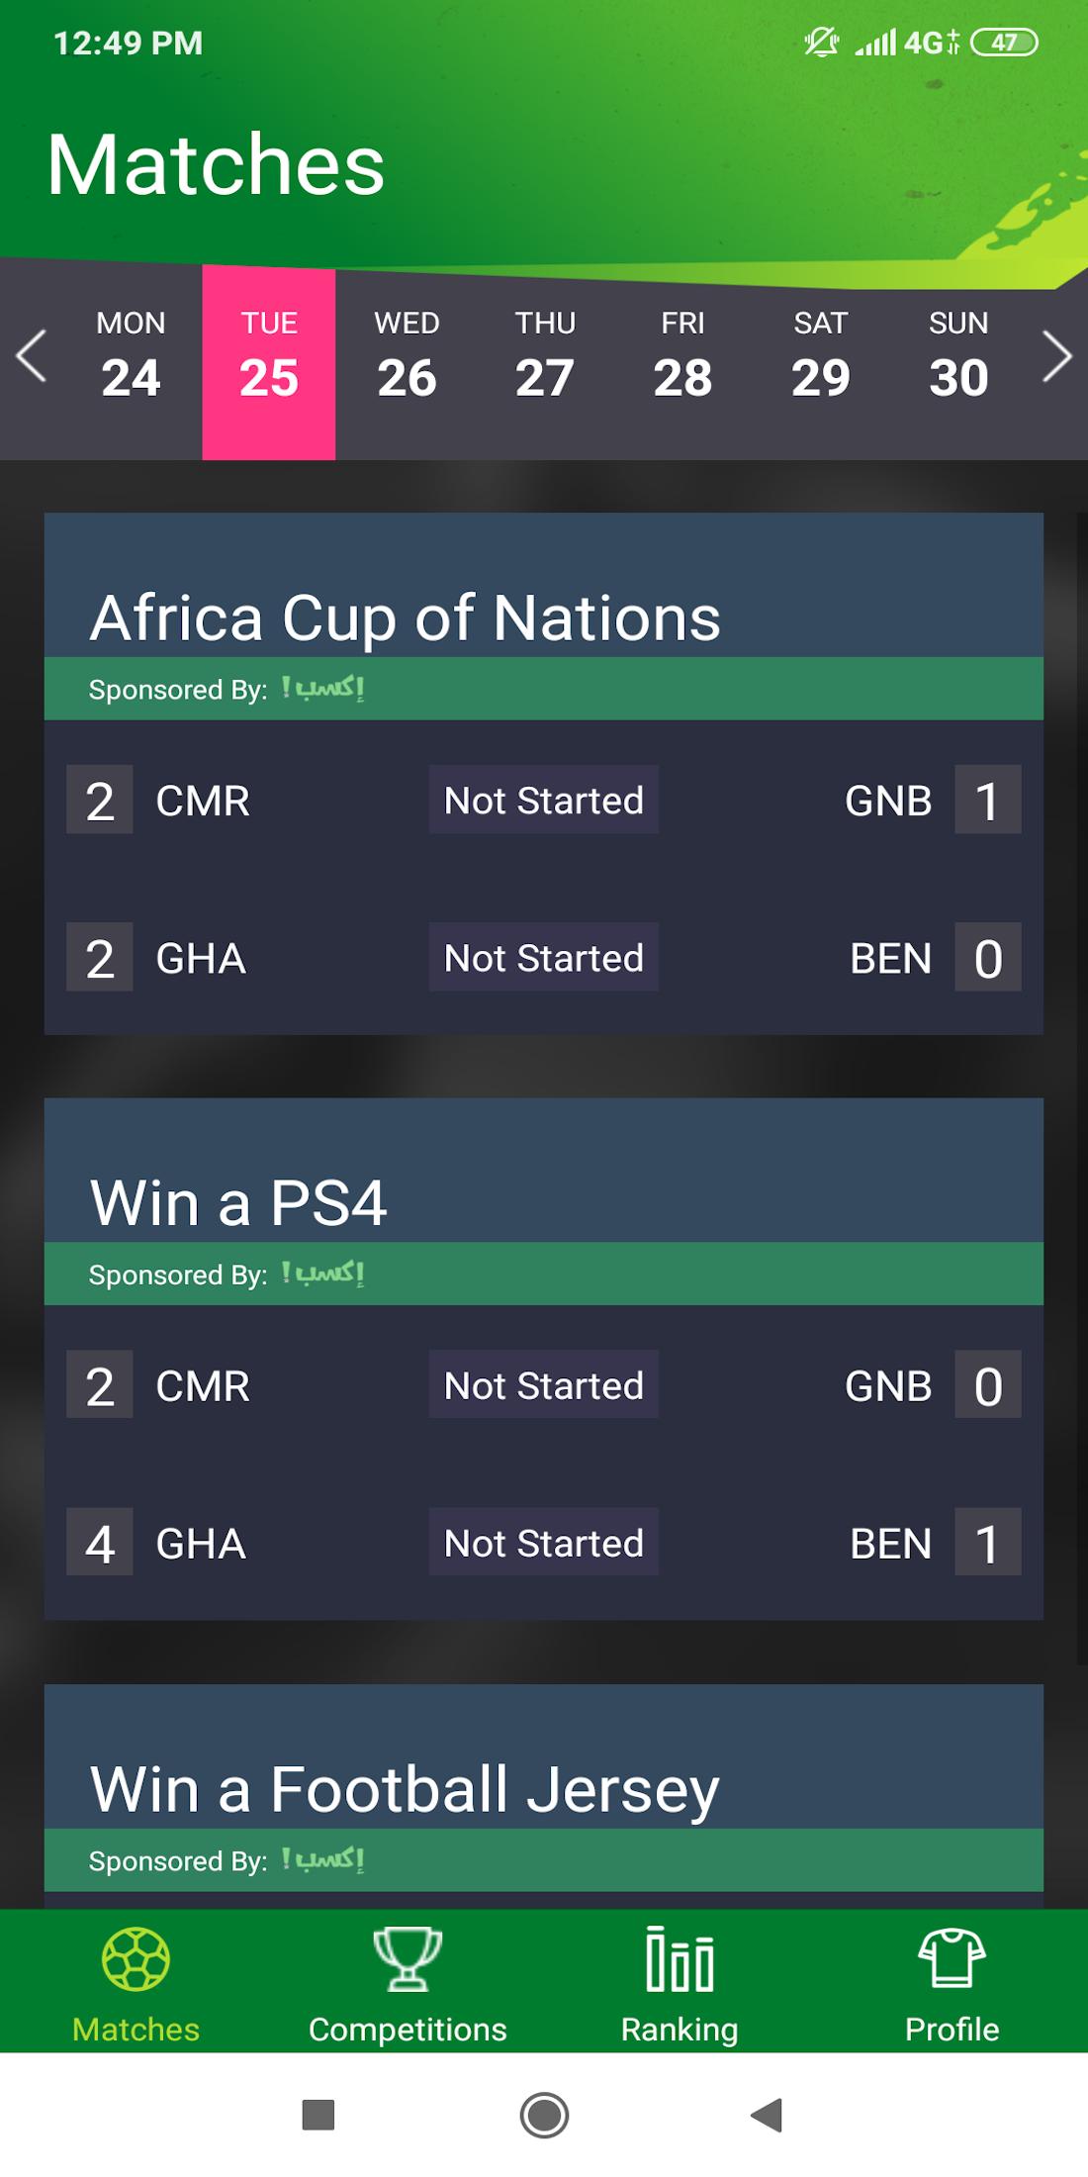
Task: Go to next week with right chevron
Action: [x=1056, y=356]
